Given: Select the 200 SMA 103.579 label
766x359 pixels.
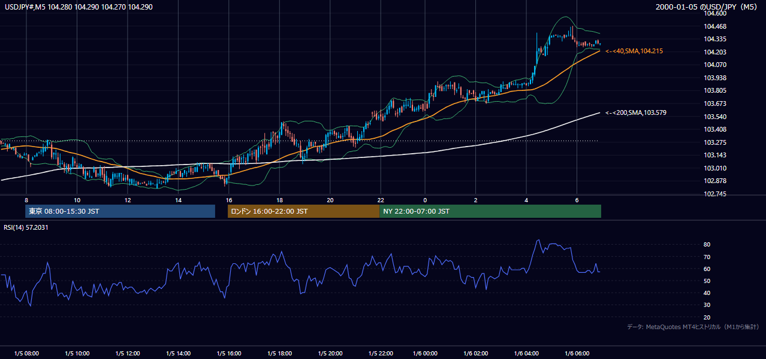Looking at the screenshot, I should 636,112.
